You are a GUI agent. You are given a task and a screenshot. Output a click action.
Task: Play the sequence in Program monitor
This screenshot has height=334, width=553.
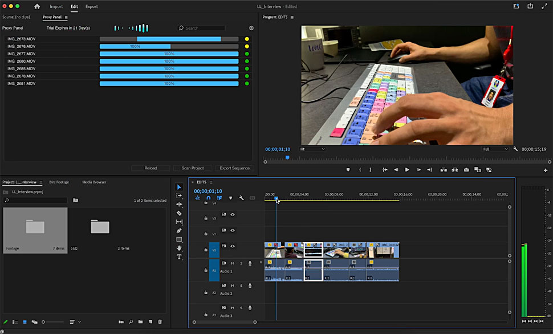pos(407,170)
